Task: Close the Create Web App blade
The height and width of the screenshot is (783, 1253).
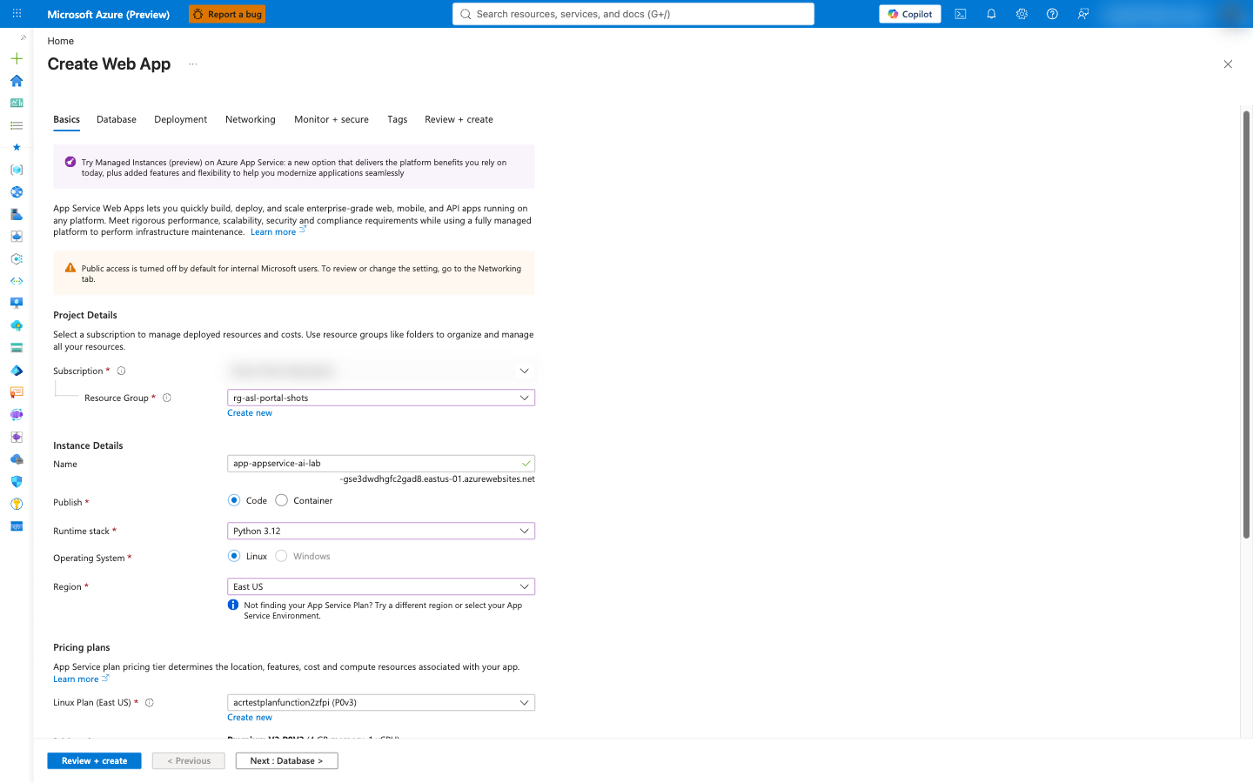Action: pyautogui.click(x=1228, y=64)
